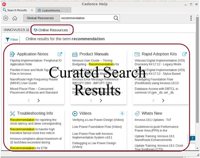This screenshot has width=200, height=158.
Task: Click the Whats New tag icon
Action: [137, 114]
